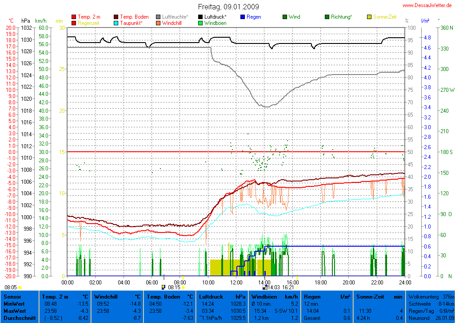Image resolution: width=455 pixels, height=323 pixels.
Task: Click the chart title Freitag, 09.01.2009
Action: (x=228, y=7)
